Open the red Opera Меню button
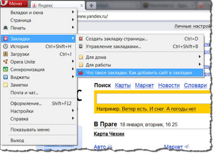 (14, 3)
